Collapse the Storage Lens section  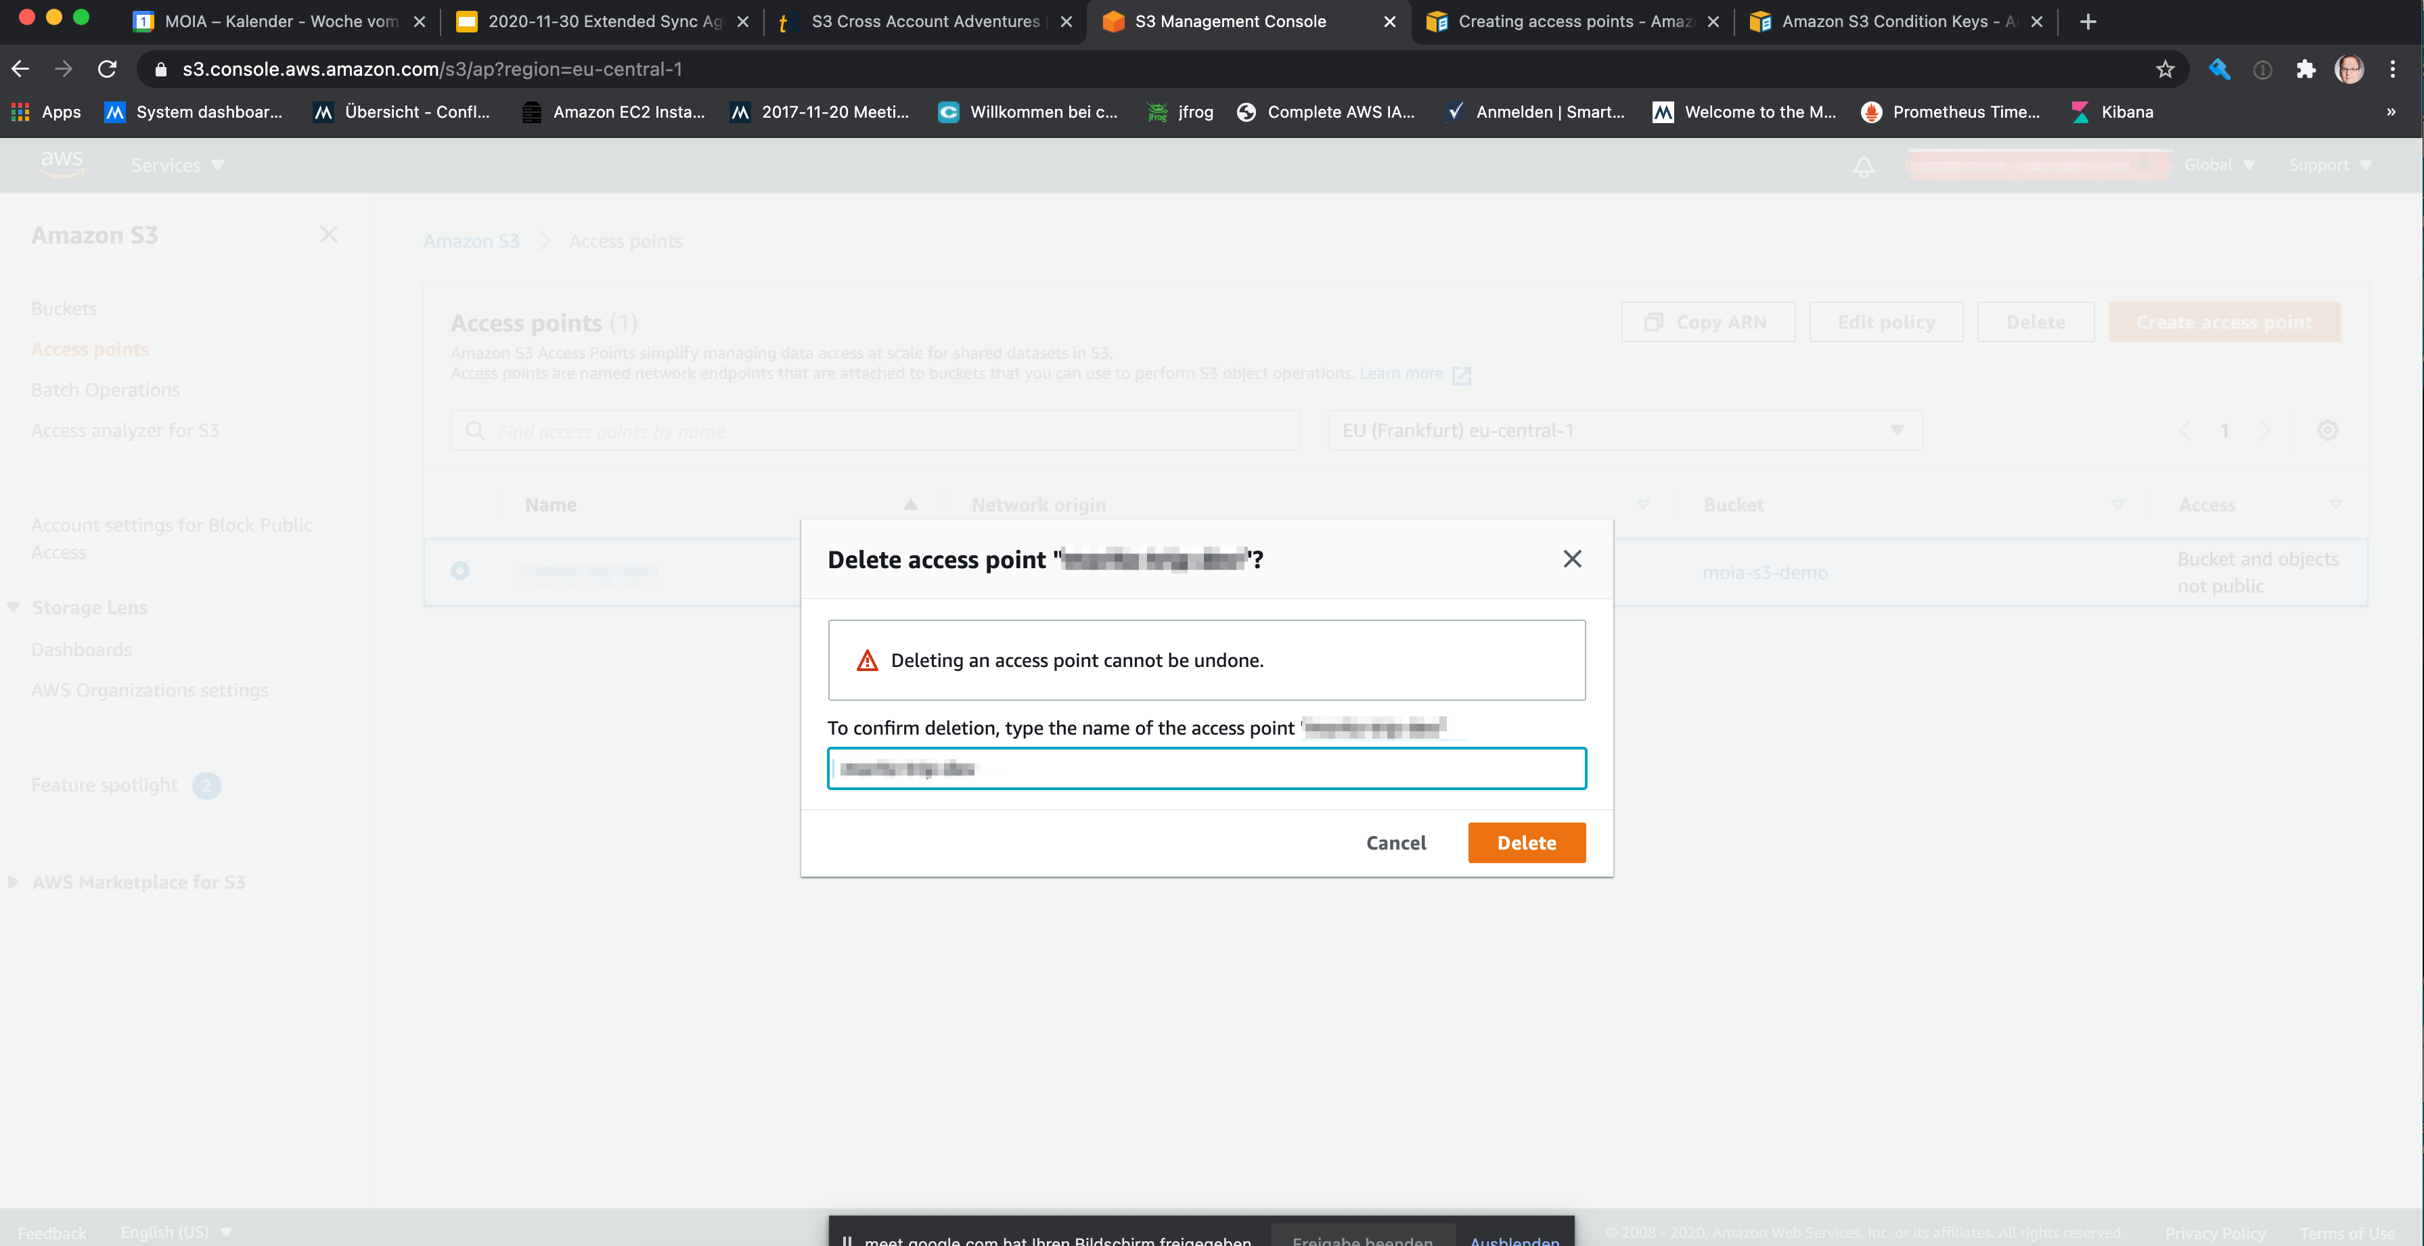point(14,607)
